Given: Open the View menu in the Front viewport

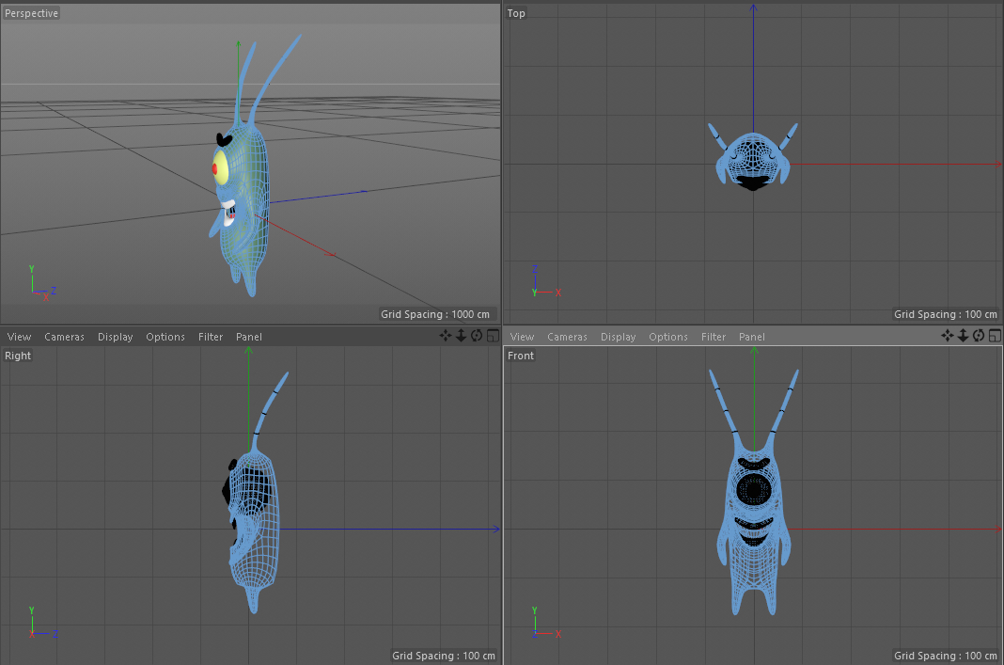Looking at the screenshot, I should click(x=522, y=336).
